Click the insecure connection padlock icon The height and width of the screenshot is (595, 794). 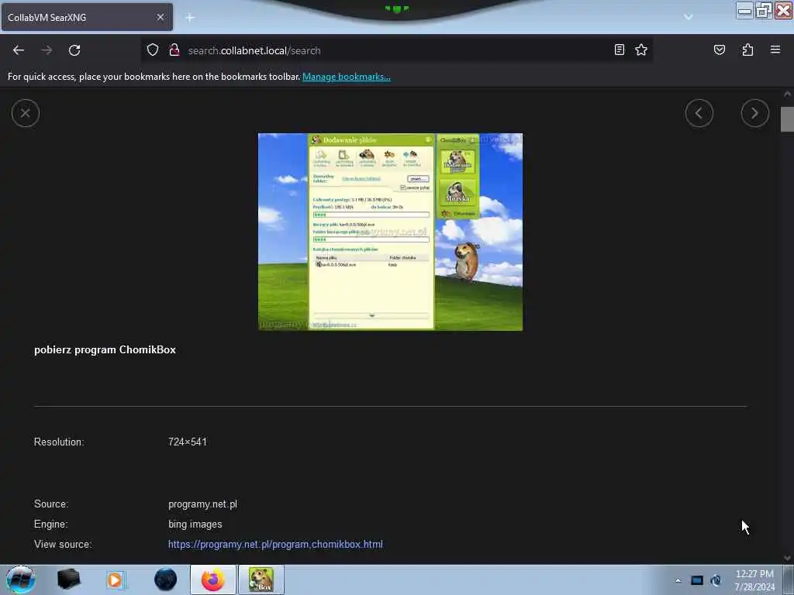[x=174, y=50]
